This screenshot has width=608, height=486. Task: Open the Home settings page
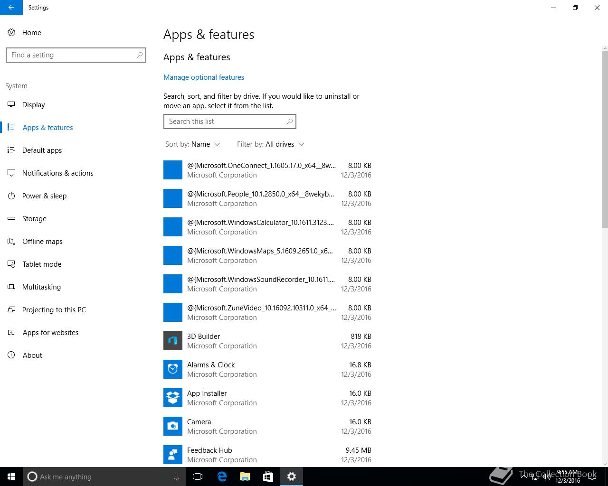(x=31, y=32)
